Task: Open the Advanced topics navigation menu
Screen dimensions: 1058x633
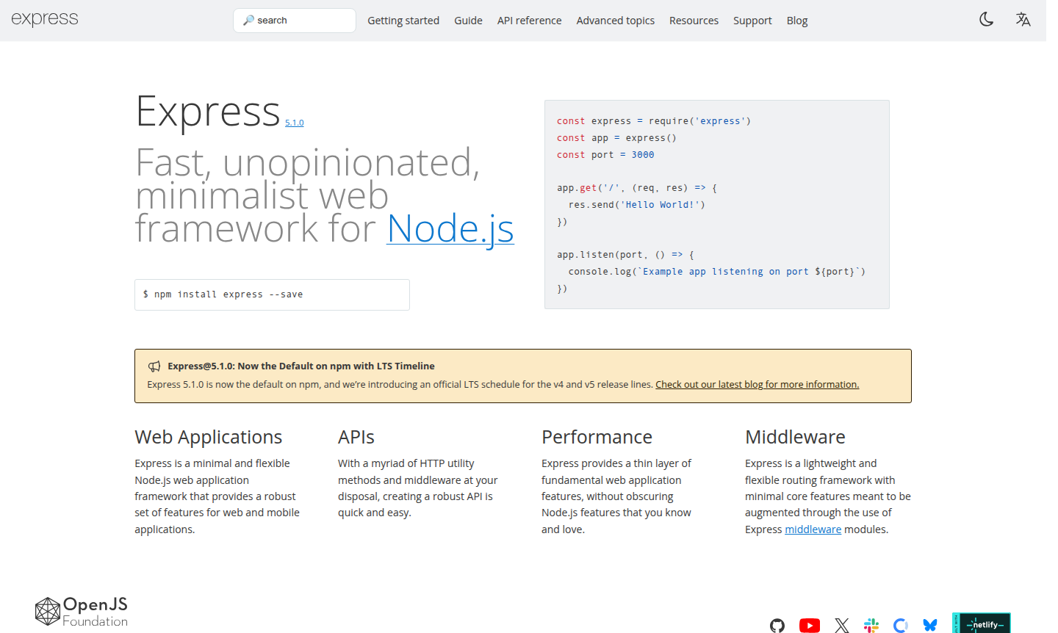Action: point(615,21)
